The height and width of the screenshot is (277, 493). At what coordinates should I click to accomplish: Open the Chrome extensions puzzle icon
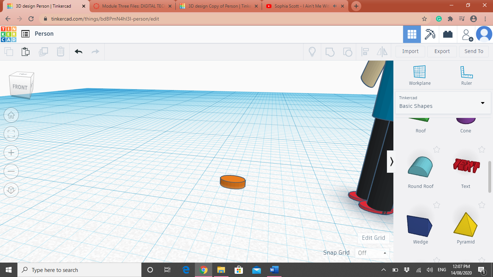point(450,19)
